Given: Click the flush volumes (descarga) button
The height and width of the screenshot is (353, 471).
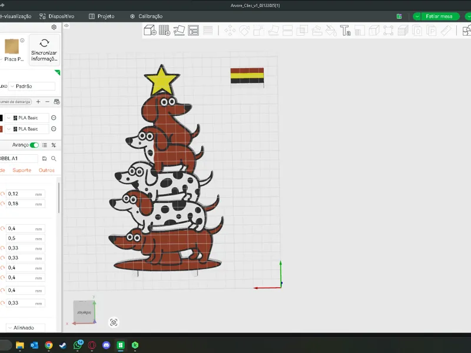Looking at the screenshot, I should tap(16, 102).
